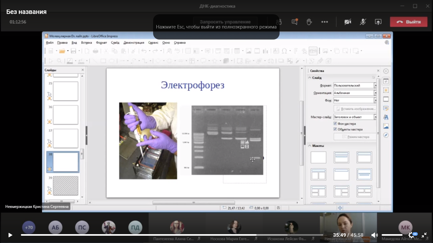Click the Save floppy disk icon

click(73, 51)
